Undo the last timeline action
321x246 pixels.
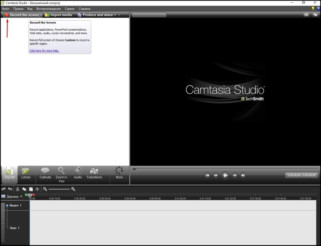[4, 189]
